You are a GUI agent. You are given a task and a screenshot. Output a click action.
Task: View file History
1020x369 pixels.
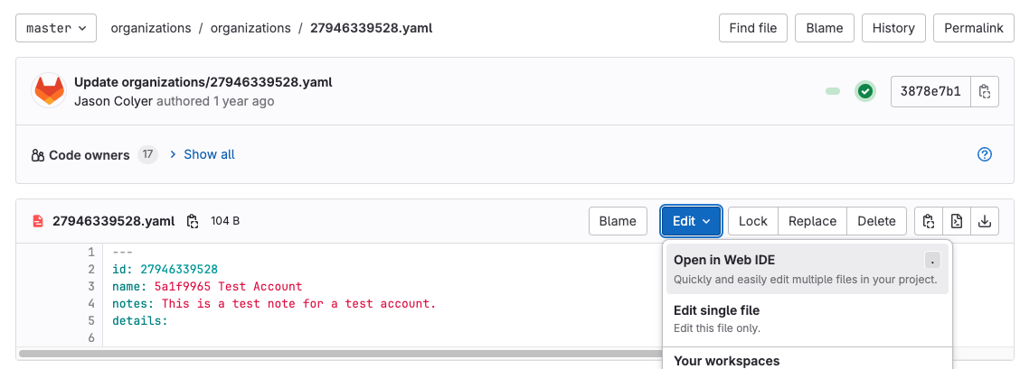(893, 28)
